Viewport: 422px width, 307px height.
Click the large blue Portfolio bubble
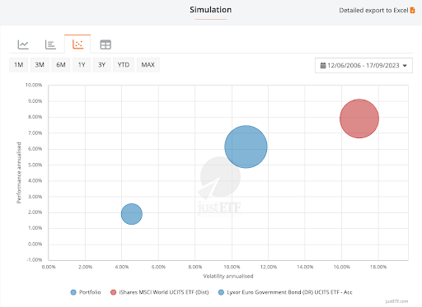(x=246, y=147)
